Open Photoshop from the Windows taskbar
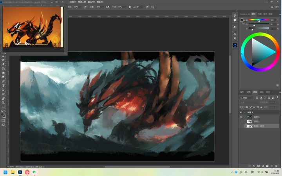This screenshot has height=176, width=282. click(20, 172)
